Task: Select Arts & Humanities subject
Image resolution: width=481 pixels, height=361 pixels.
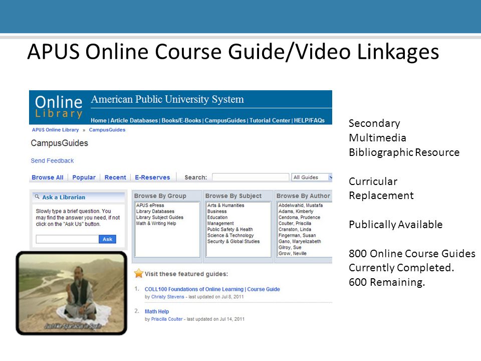Action: point(226,206)
